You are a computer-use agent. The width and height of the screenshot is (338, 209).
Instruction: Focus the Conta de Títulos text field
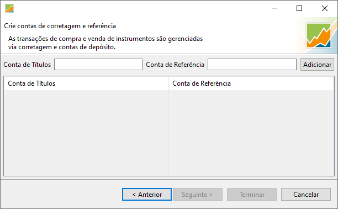[x=98, y=64]
